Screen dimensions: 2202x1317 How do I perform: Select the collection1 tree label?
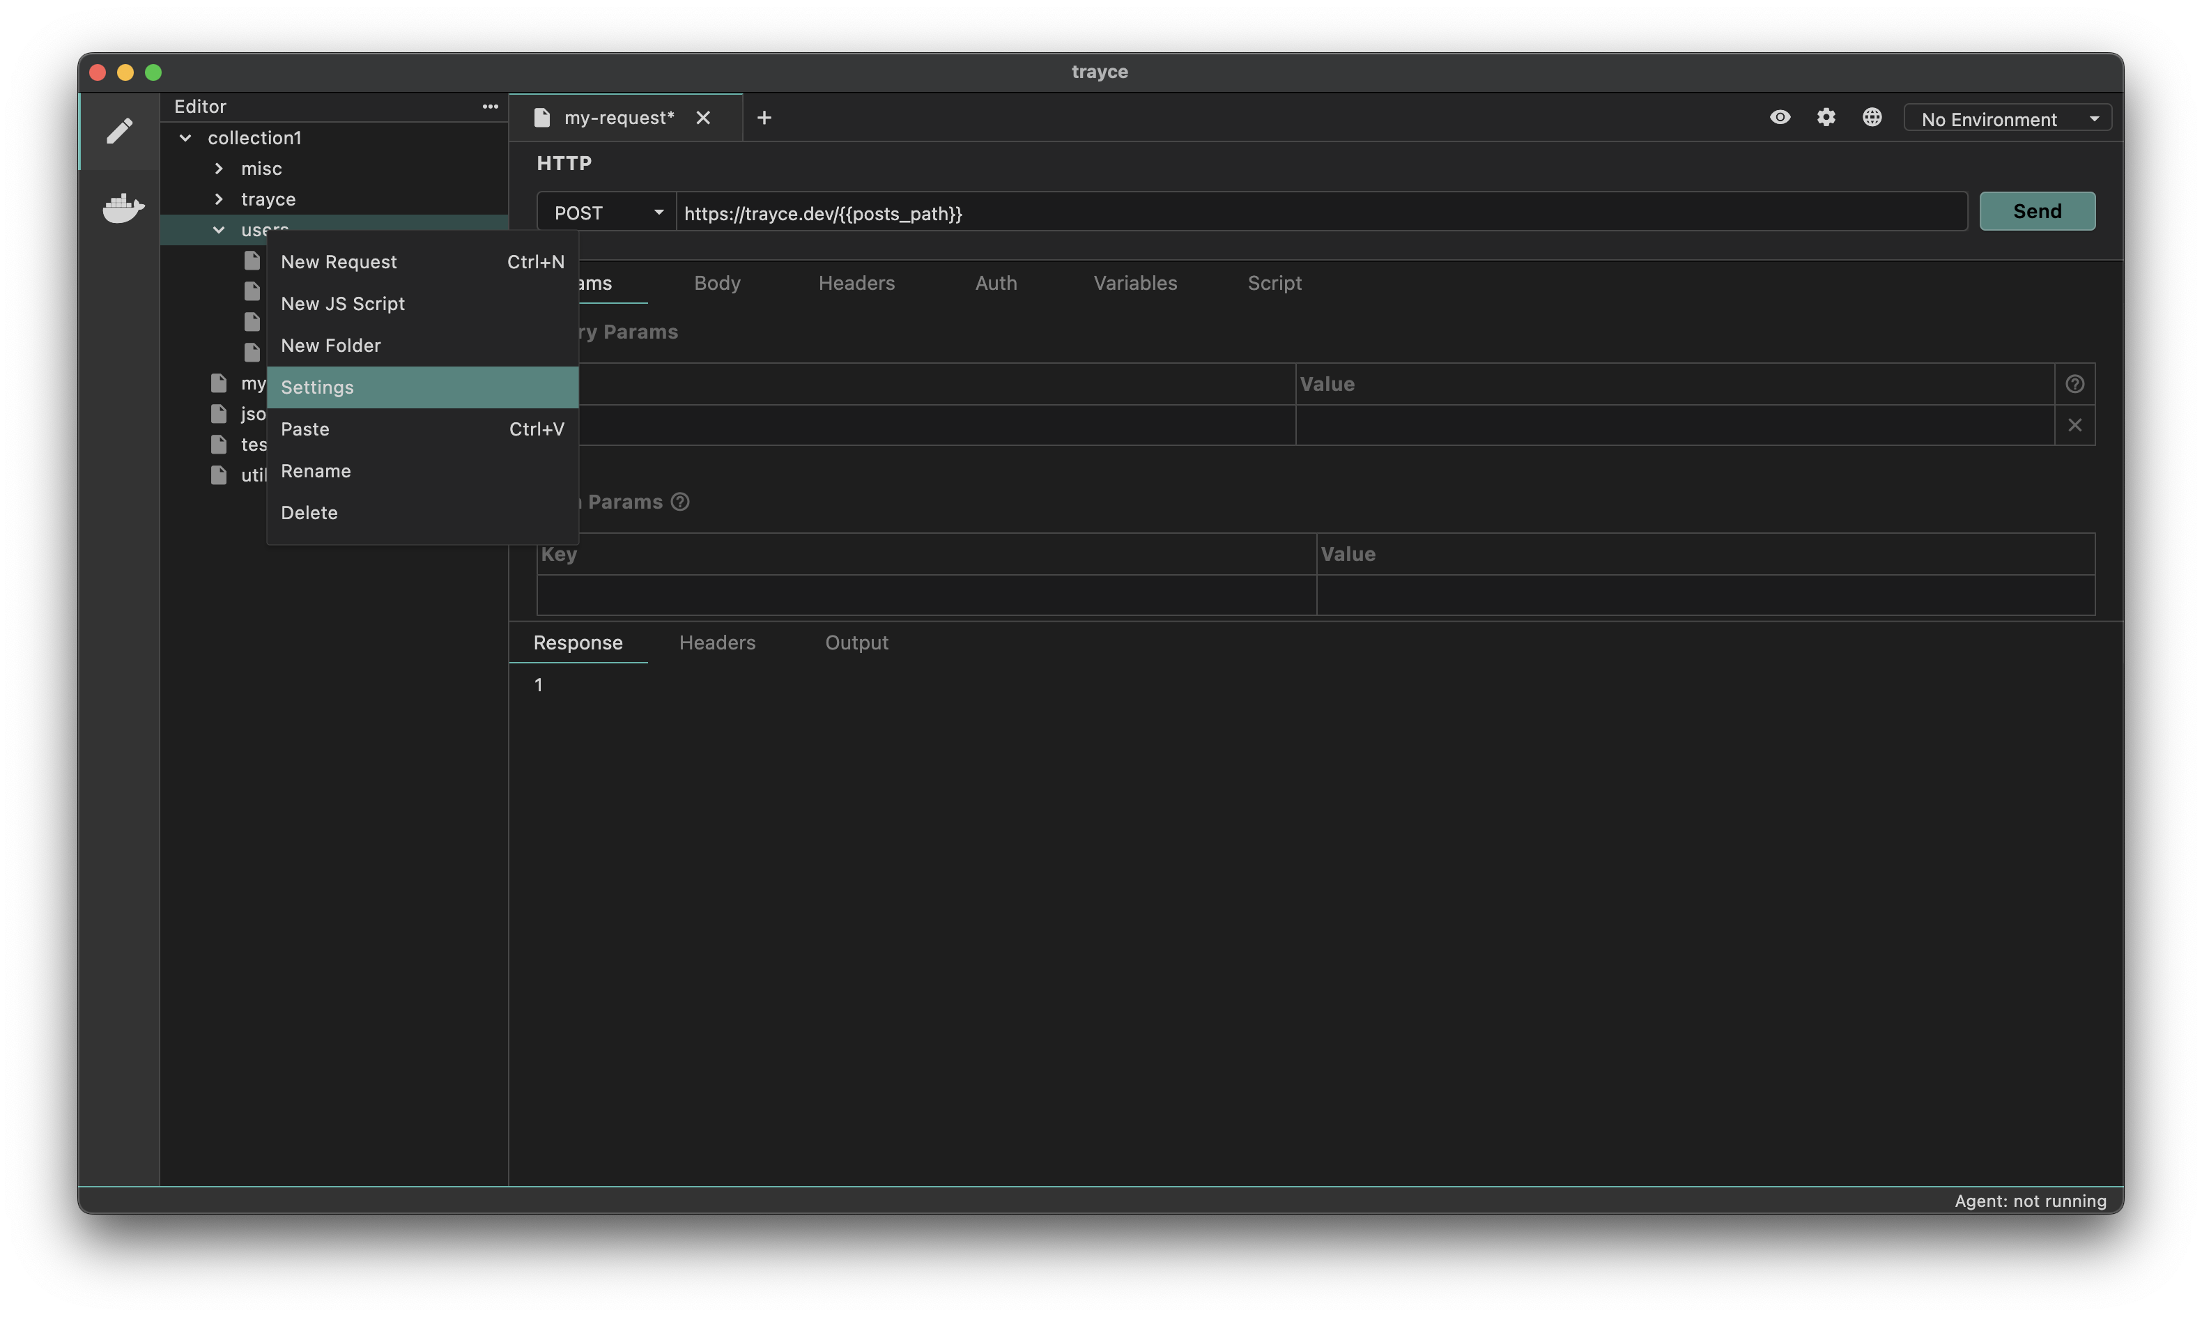coord(254,139)
